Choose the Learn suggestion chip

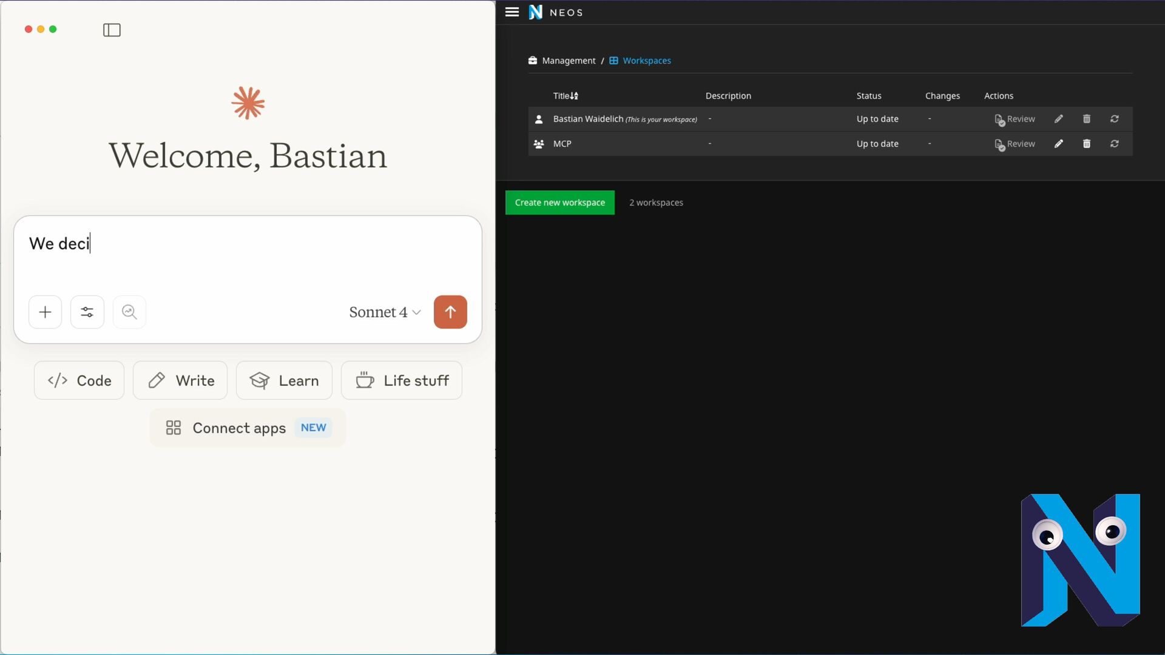(284, 380)
